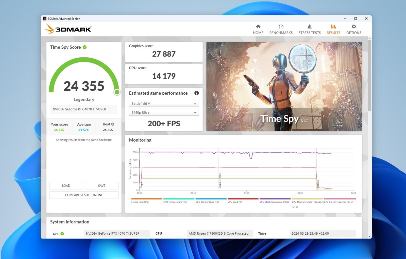Click the Best score value 24 355
406x259 pixels.
[108, 130]
